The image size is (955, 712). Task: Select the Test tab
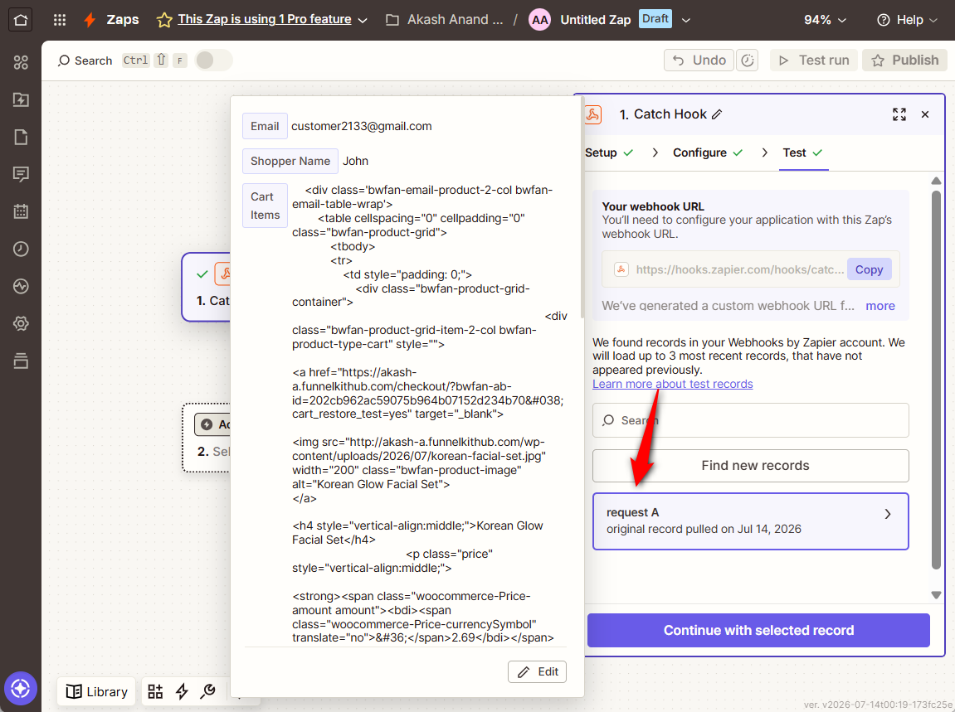802,153
